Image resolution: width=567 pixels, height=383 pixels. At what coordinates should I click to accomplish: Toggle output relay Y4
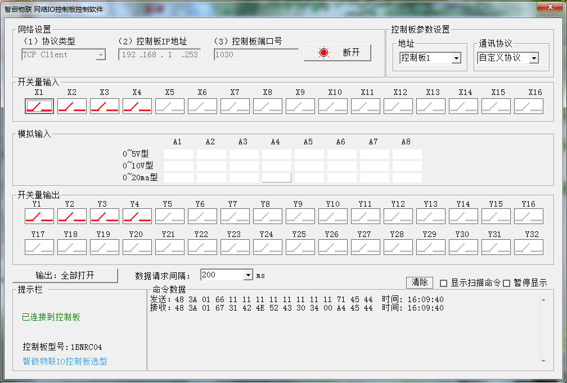click(137, 216)
